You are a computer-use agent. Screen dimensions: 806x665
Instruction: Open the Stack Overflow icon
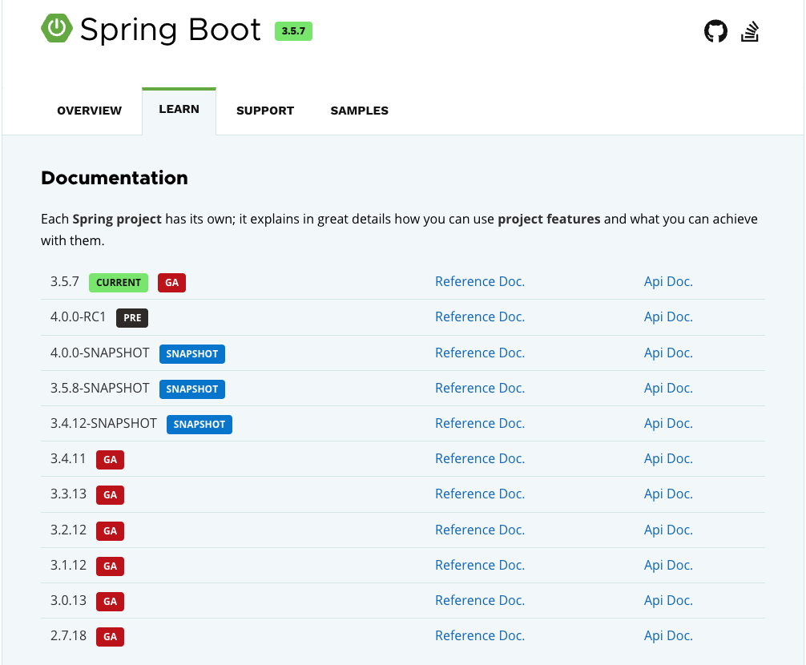749,31
